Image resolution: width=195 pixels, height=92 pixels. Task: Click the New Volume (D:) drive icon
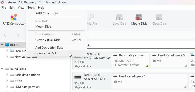pyautogui.click(x=12, y=57)
